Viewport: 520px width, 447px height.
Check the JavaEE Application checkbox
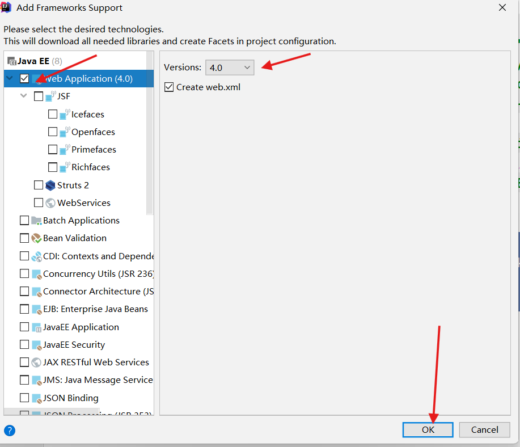point(24,327)
